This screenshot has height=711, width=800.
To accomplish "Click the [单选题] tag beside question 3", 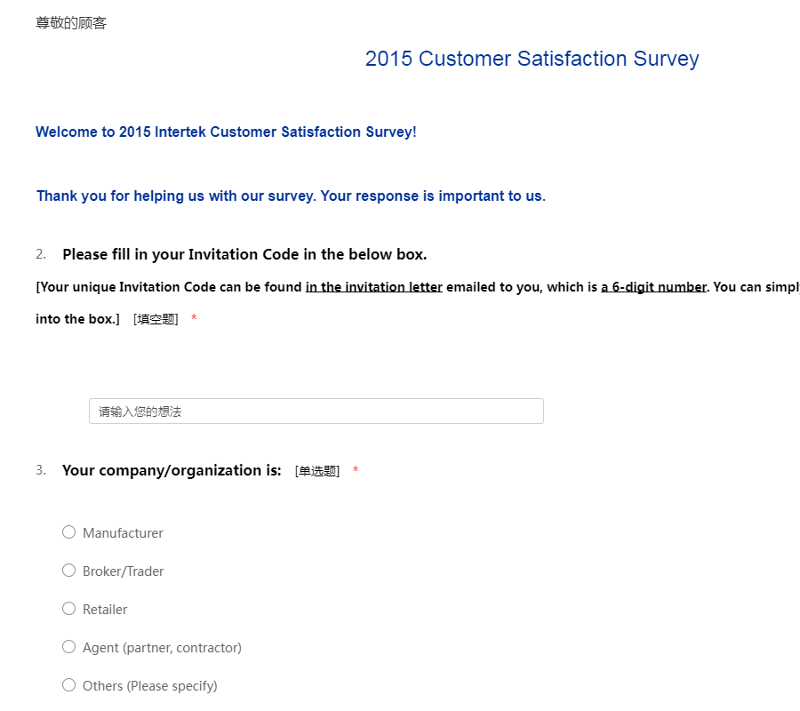I will (317, 471).
